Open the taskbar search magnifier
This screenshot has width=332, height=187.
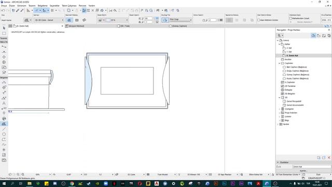[12, 183]
